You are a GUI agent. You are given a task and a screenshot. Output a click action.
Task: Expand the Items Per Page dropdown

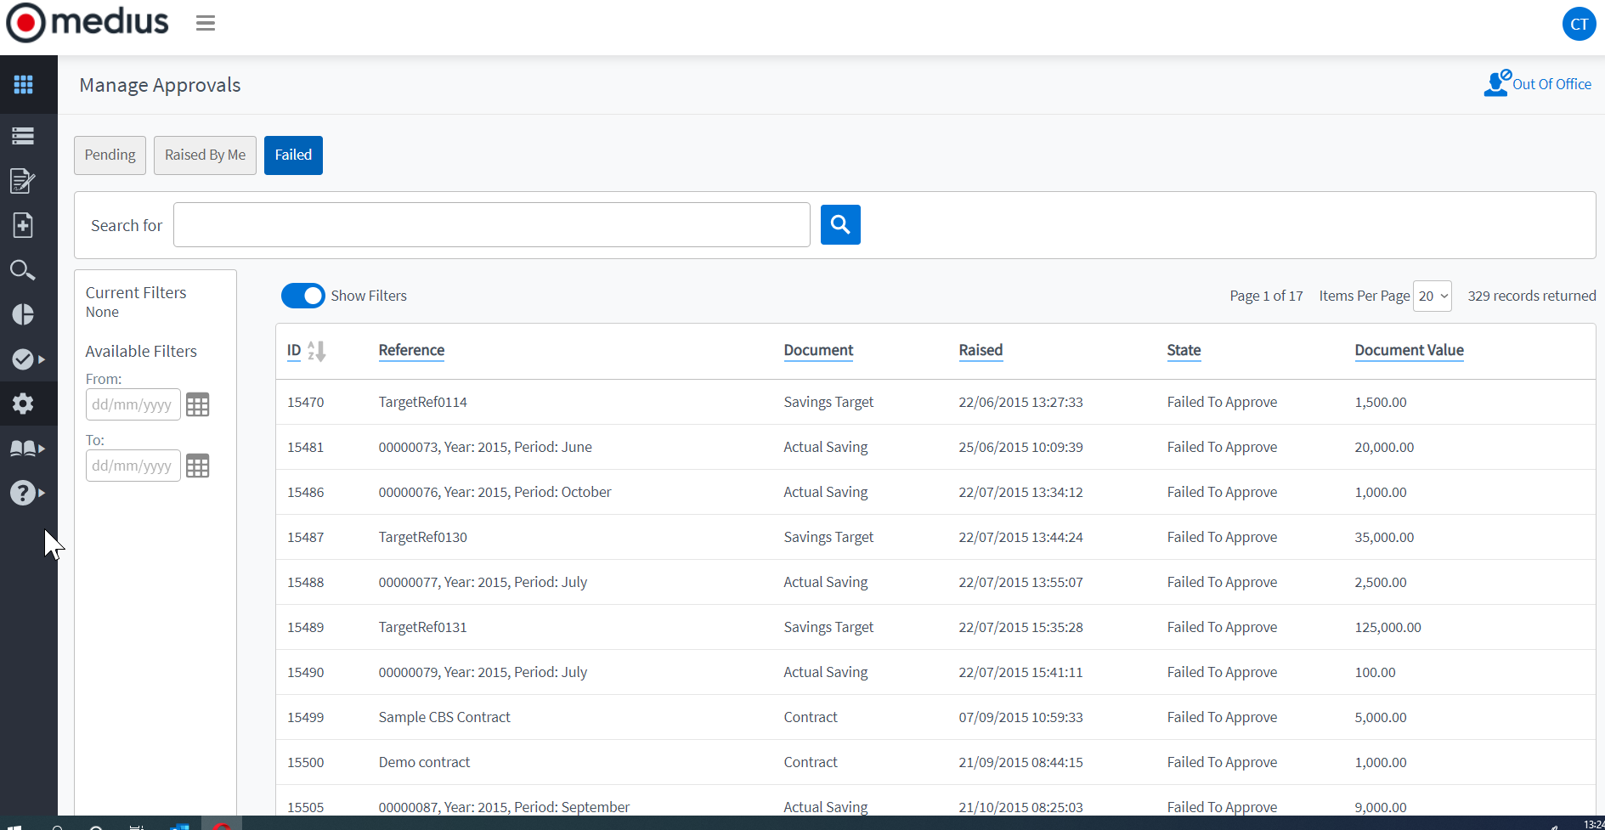[x=1432, y=296]
